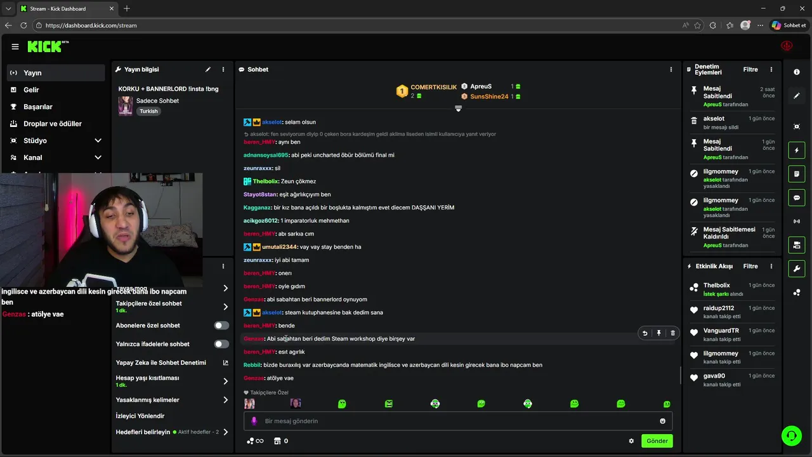Select the first green emote in emote row

[342, 404]
